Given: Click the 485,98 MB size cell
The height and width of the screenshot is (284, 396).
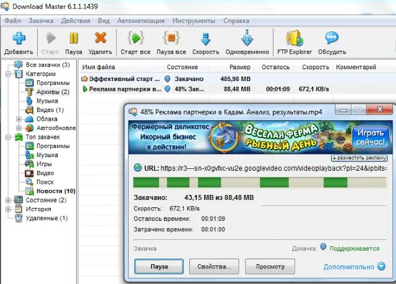Looking at the screenshot, I should coord(235,79).
